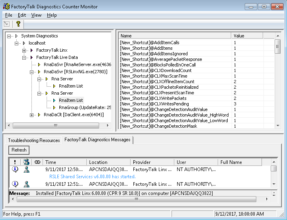
Task: Collapse the FactoryTalk Live Data node
Action: [24, 57]
